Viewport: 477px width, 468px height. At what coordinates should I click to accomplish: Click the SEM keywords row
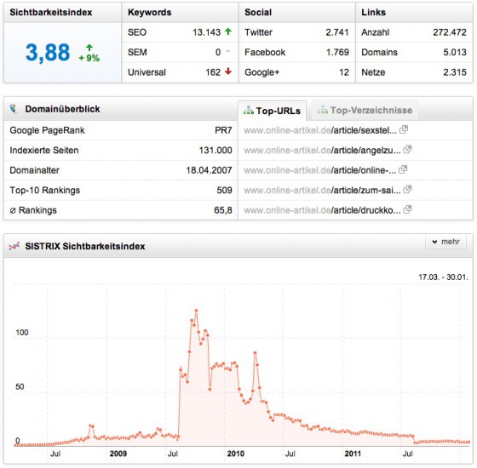coord(180,52)
